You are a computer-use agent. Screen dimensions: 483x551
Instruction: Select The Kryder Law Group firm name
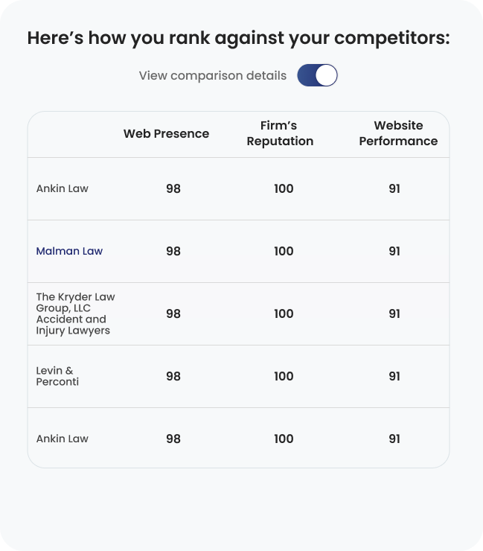[x=75, y=313]
